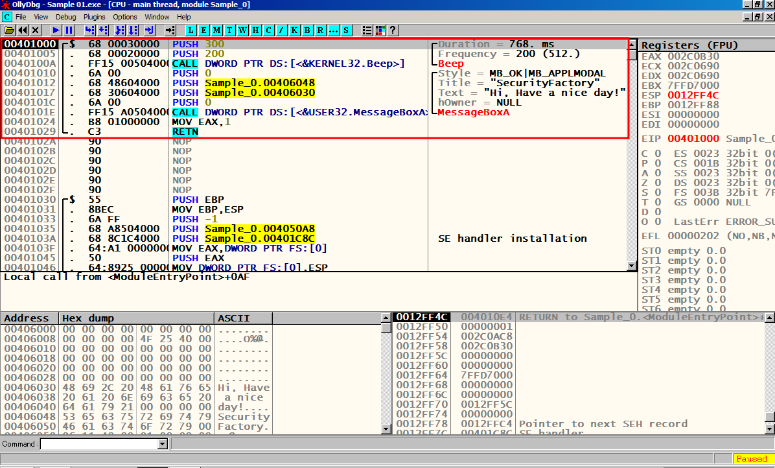Show CPU window with toolbar C button

[268, 30]
